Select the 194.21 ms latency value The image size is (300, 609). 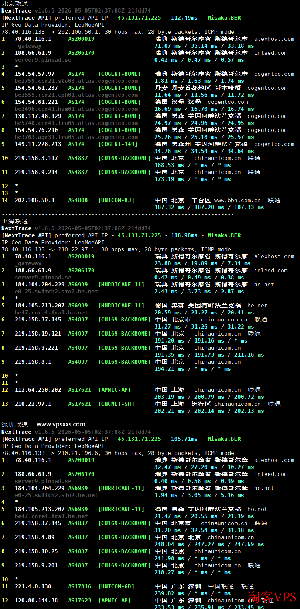pyautogui.click(x=169, y=369)
